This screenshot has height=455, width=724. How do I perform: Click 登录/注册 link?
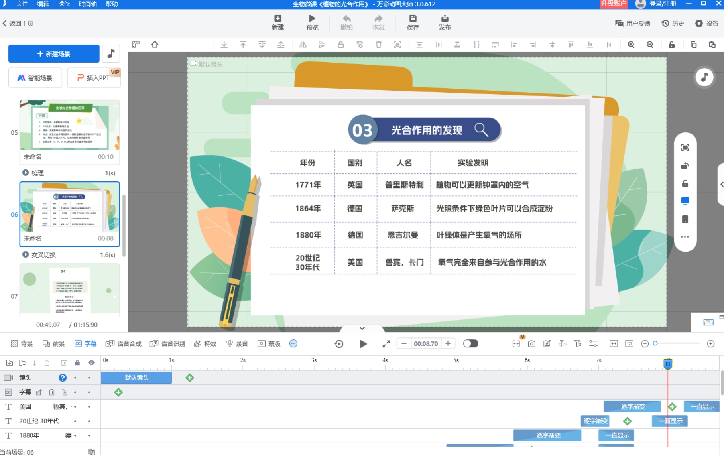(663, 4)
